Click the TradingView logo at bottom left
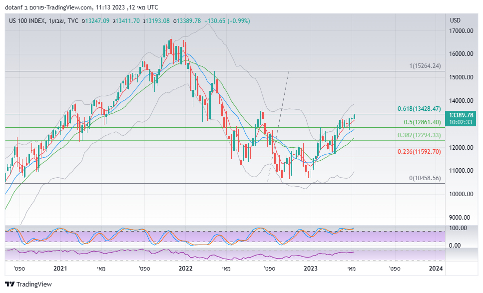This screenshot has width=483, height=293. 28,284
